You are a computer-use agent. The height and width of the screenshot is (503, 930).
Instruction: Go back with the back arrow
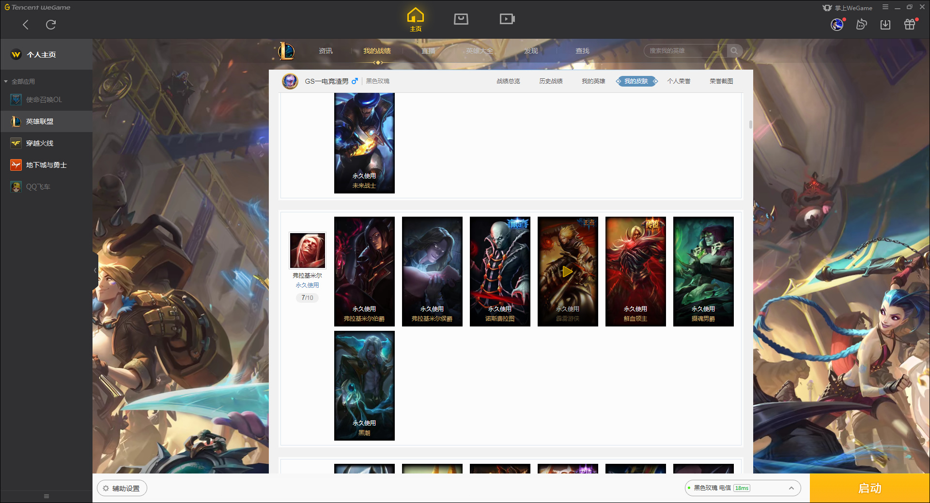click(26, 25)
